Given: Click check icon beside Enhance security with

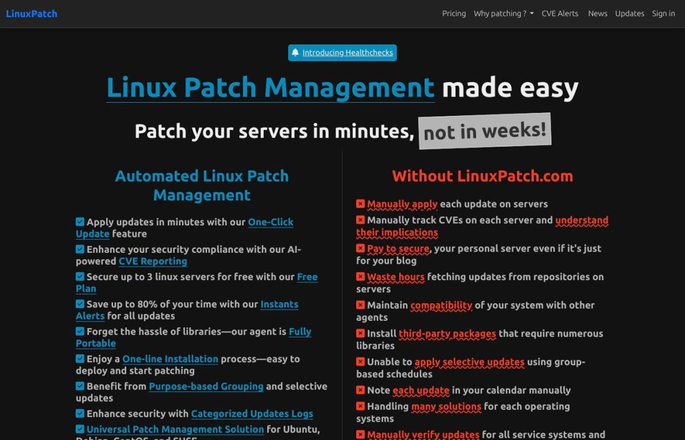Looking at the screenshot, I should [80, 413].
